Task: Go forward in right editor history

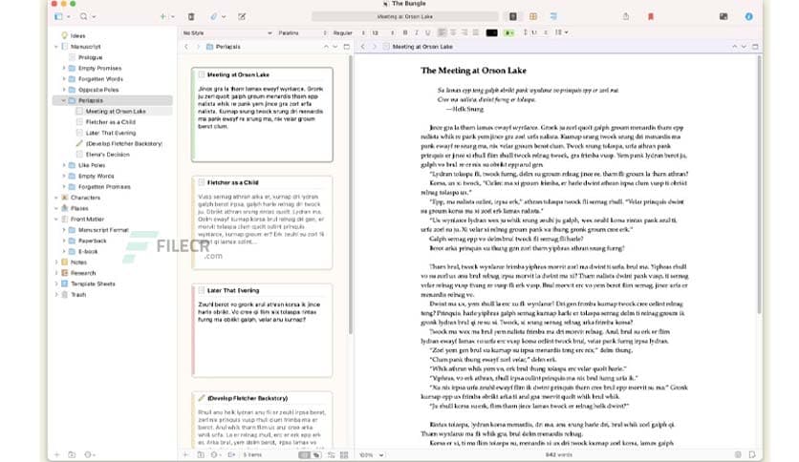Action: [x=374, y=47]
